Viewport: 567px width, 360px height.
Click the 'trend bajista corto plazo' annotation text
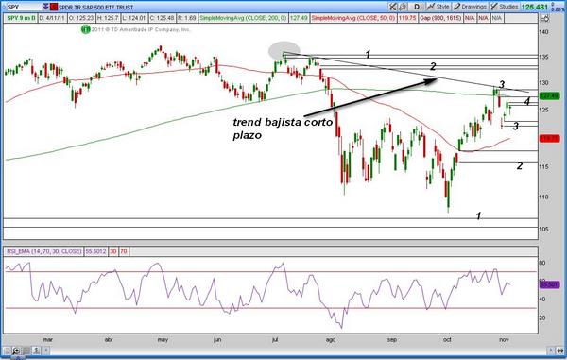(283, 129)
